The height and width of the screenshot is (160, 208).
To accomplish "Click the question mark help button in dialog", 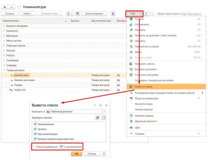I will point(104,153).
